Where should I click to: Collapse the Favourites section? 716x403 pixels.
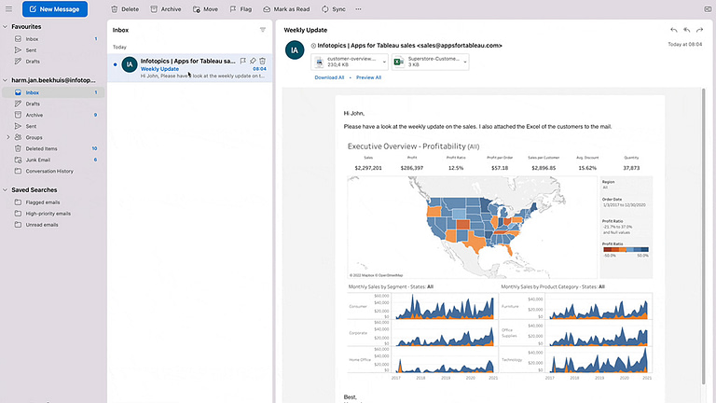[7, 27]
